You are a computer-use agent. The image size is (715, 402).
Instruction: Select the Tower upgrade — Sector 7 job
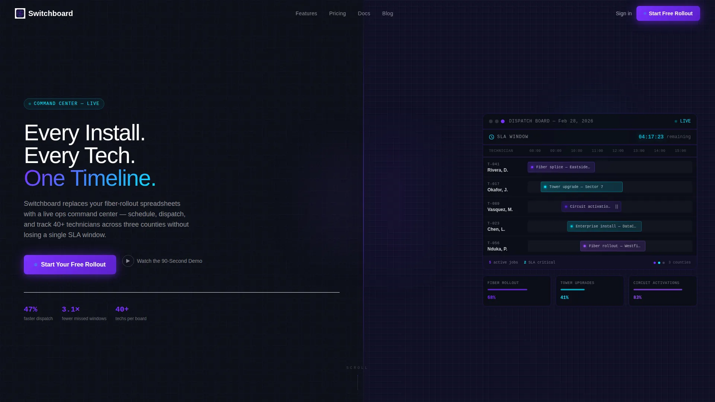pos(582,187)
